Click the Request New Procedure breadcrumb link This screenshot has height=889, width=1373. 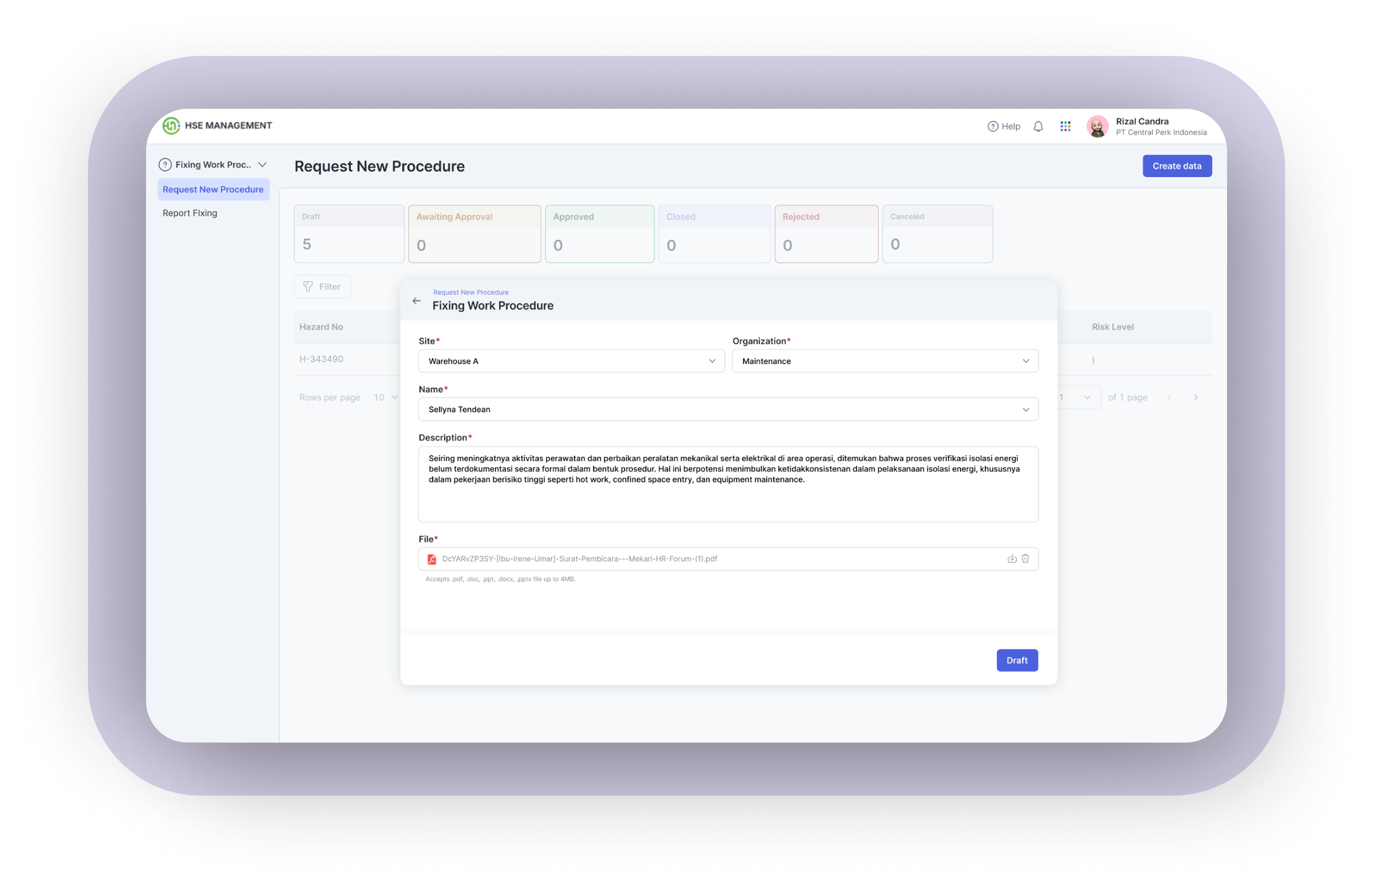tap(471, 292)
